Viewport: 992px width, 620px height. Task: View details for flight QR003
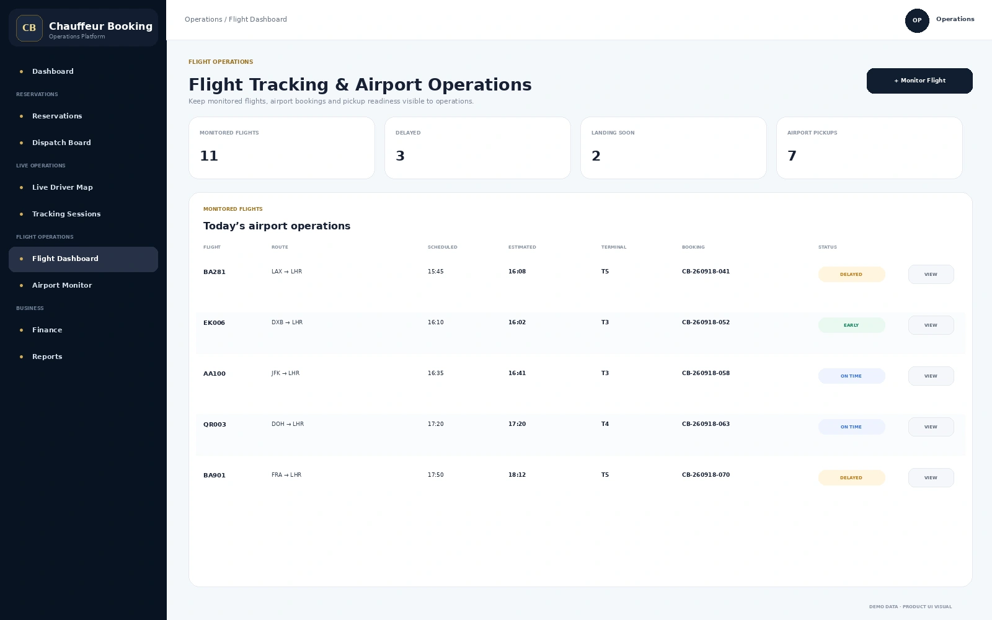(x=931, y=427)
